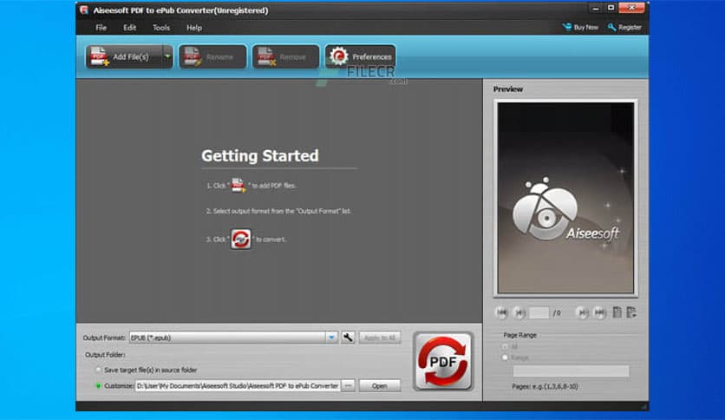Click the Aiseesoft preview thumbnail
Viewport: 725px width, 420px height.
[x=565, y=198]
